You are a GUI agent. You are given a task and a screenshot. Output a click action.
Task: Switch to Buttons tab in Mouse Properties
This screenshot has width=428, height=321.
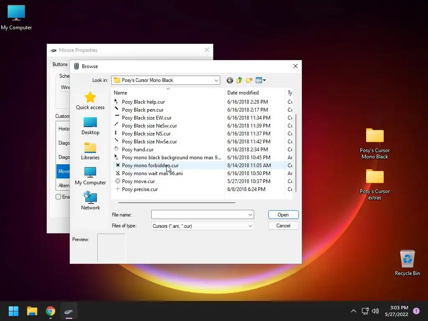(x=60, y=64)
